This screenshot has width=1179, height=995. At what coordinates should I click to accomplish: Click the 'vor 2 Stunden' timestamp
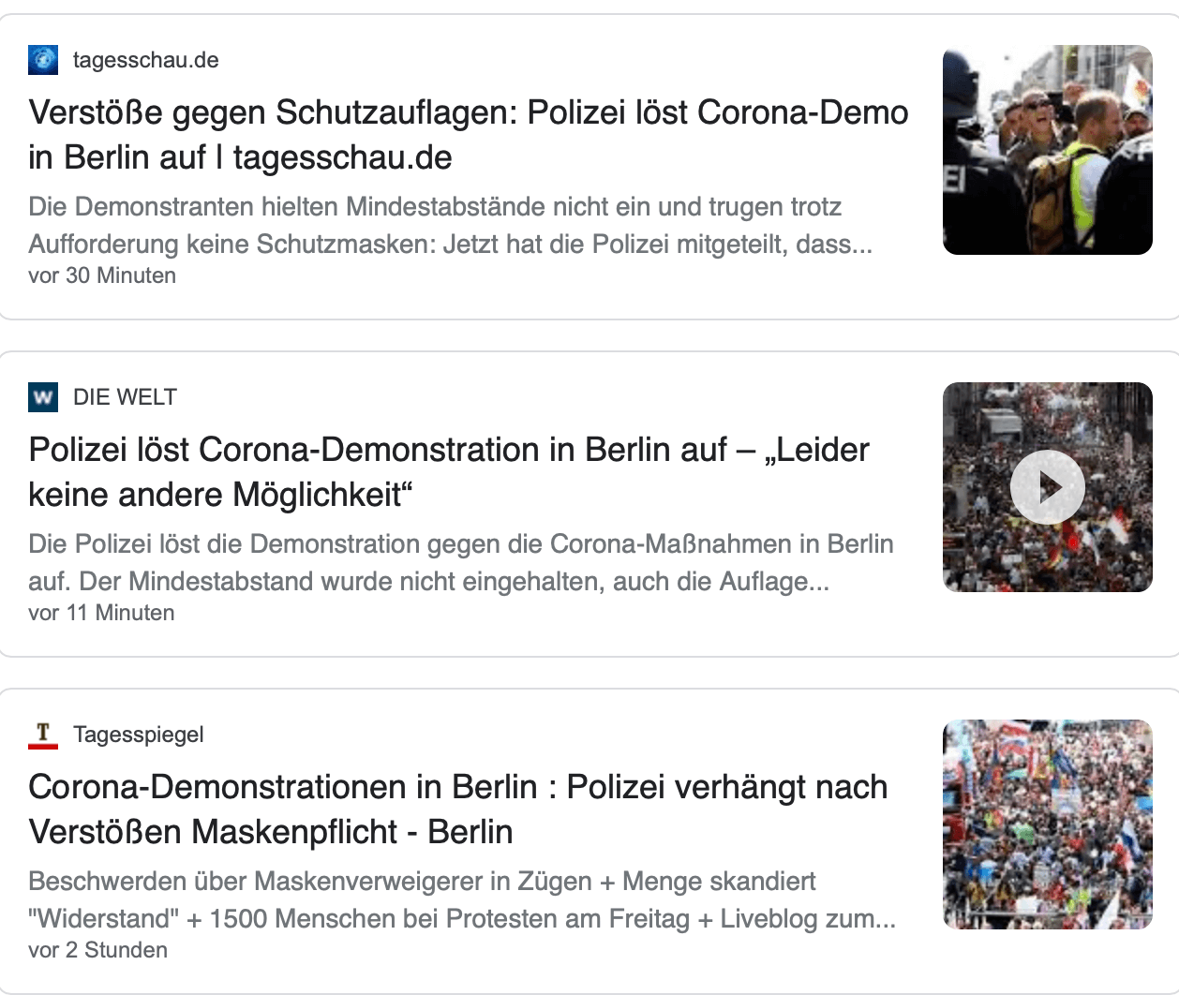click(x=98, y=950)
